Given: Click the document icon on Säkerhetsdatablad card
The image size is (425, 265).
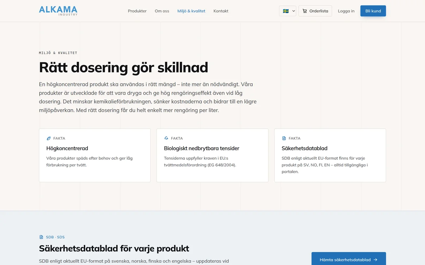Looking at the screenshot, I should (284, 138).
